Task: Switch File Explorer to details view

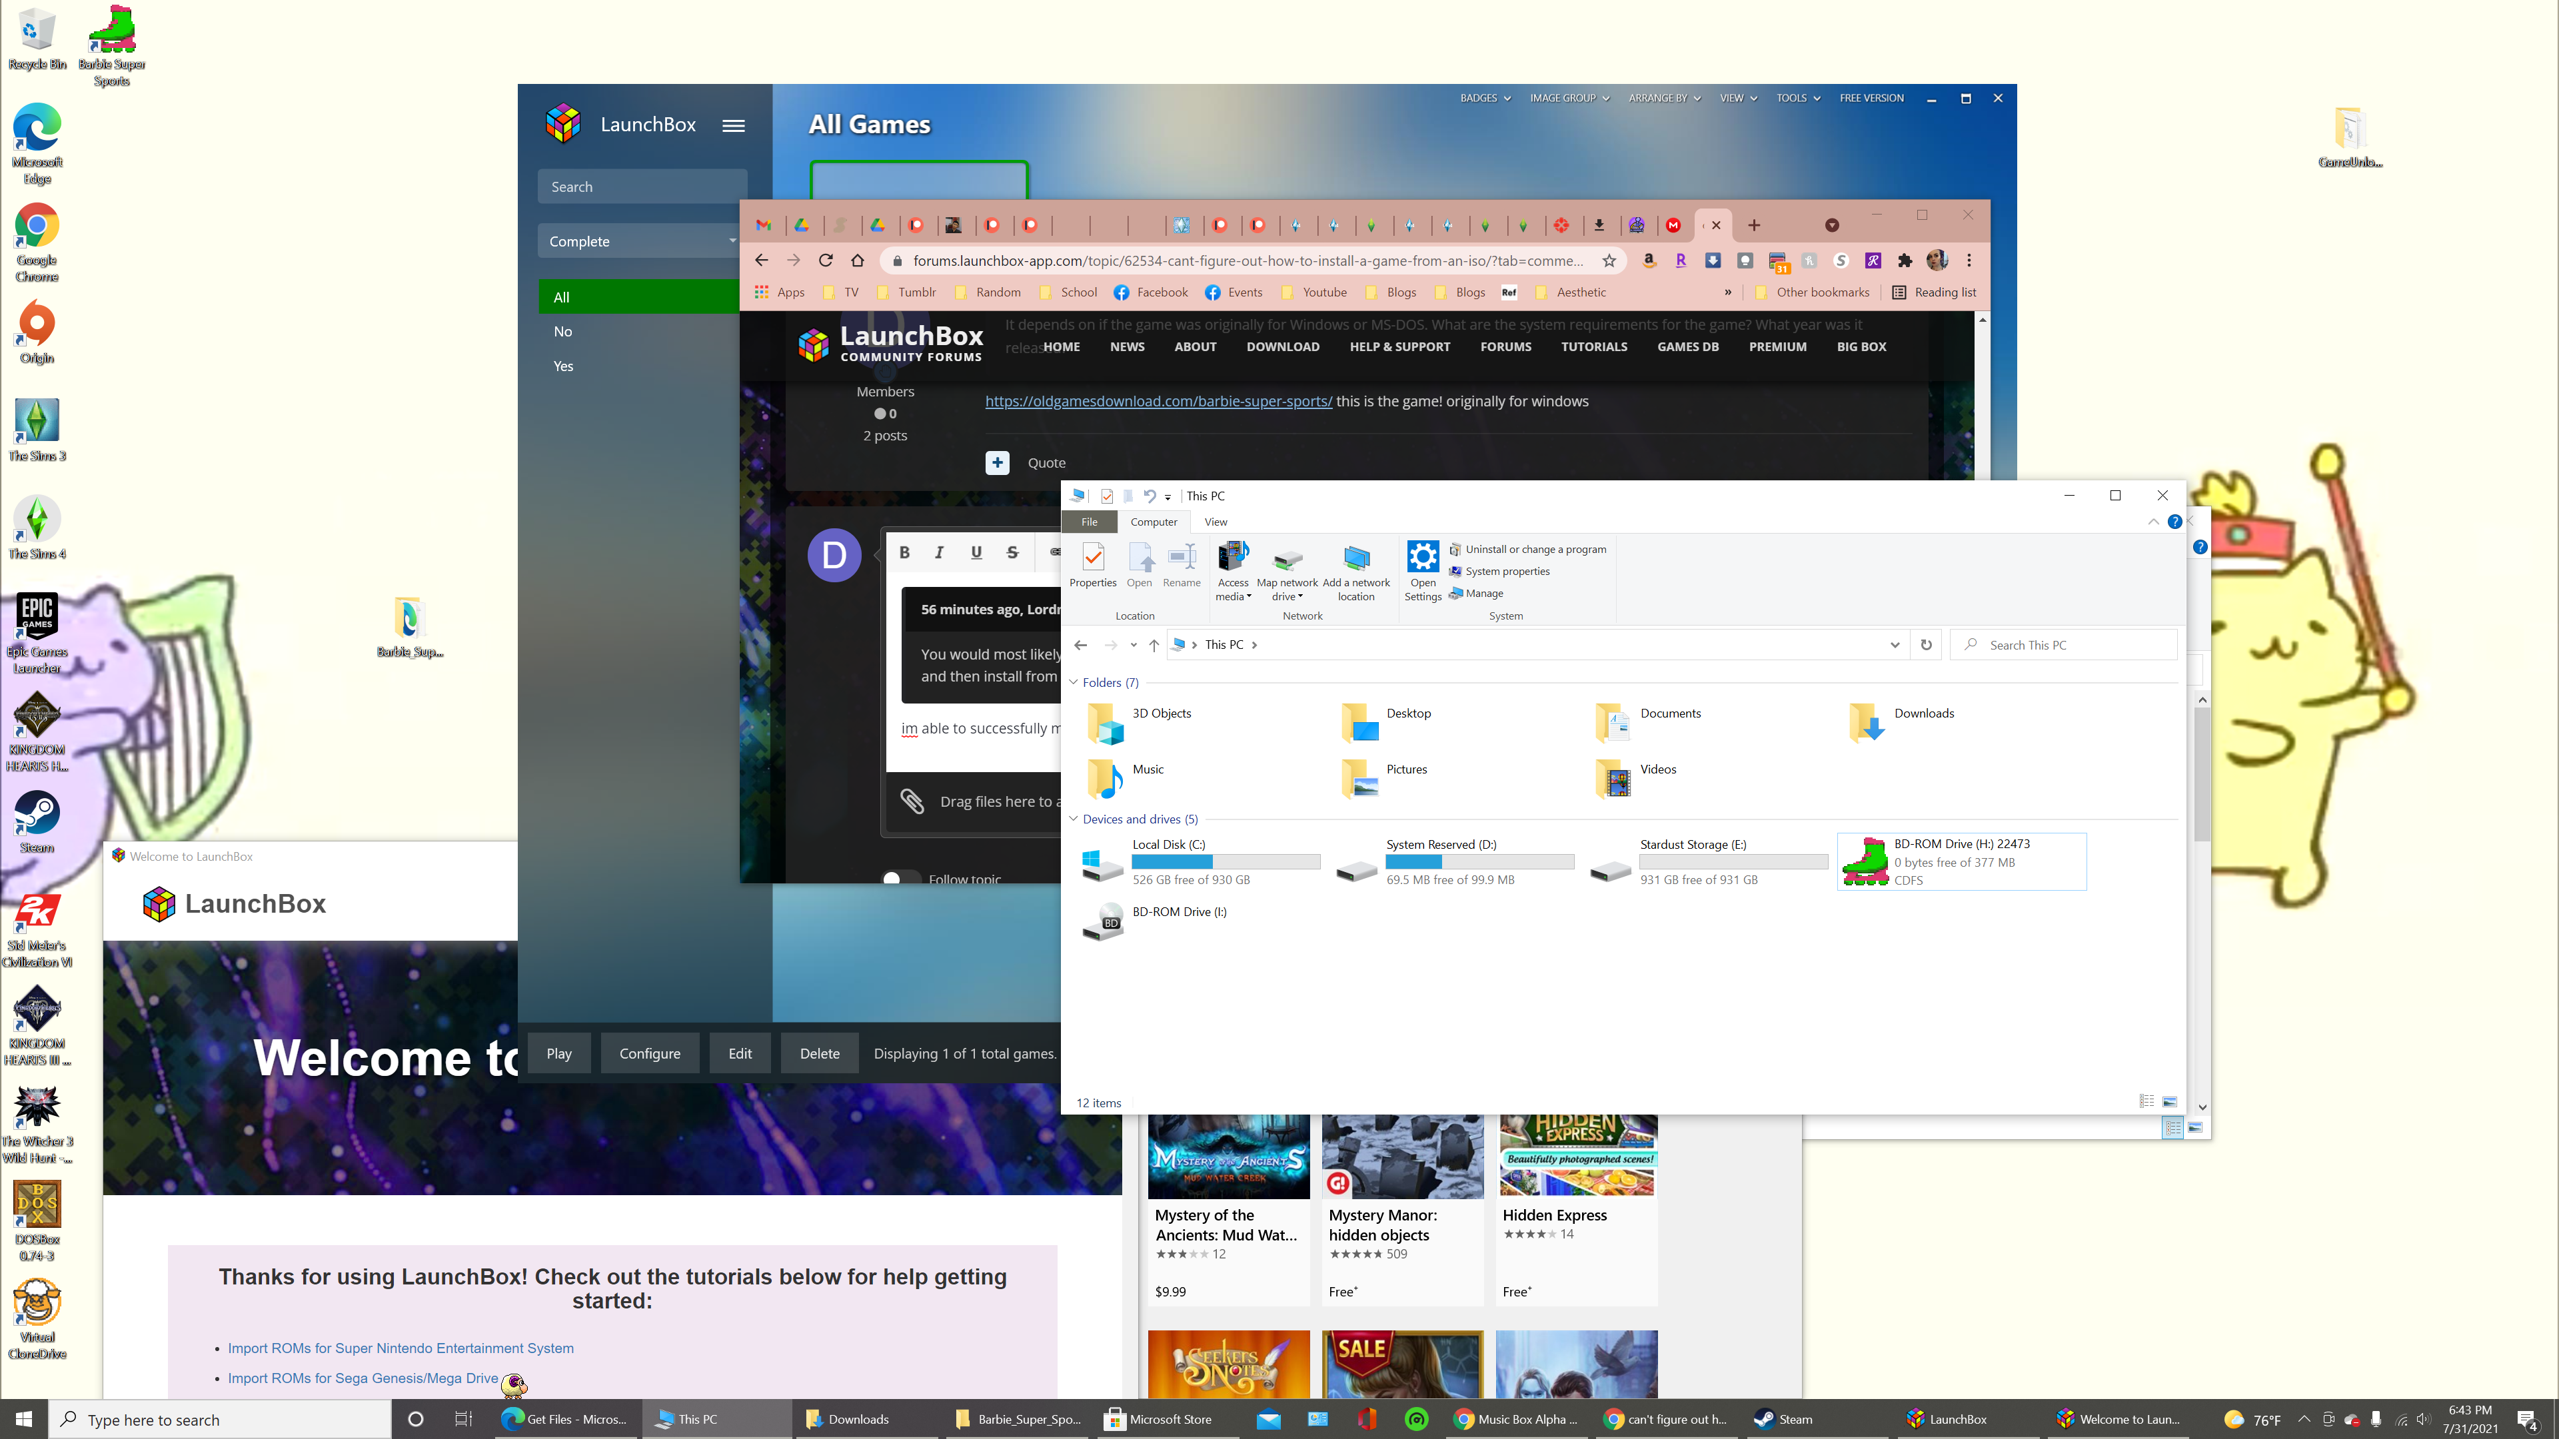Action: pyautogui.click(x=2146, y=1101)
